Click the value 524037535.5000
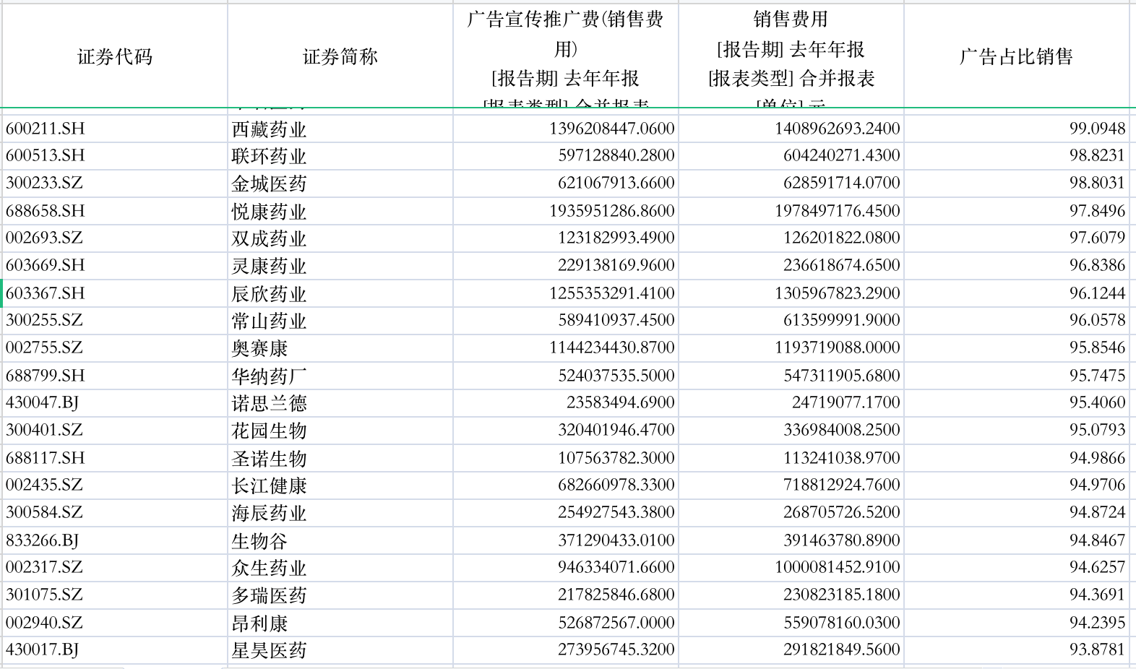Viewport: 1136px width, 669px height. (565, 376)
